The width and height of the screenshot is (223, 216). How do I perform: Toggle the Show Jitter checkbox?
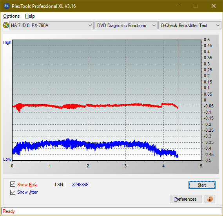click(x=13, y=192)
